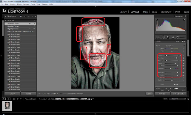Select the Graduated Filter tool
This screenshot has width=191, height=115.
[x=172, y=37]
